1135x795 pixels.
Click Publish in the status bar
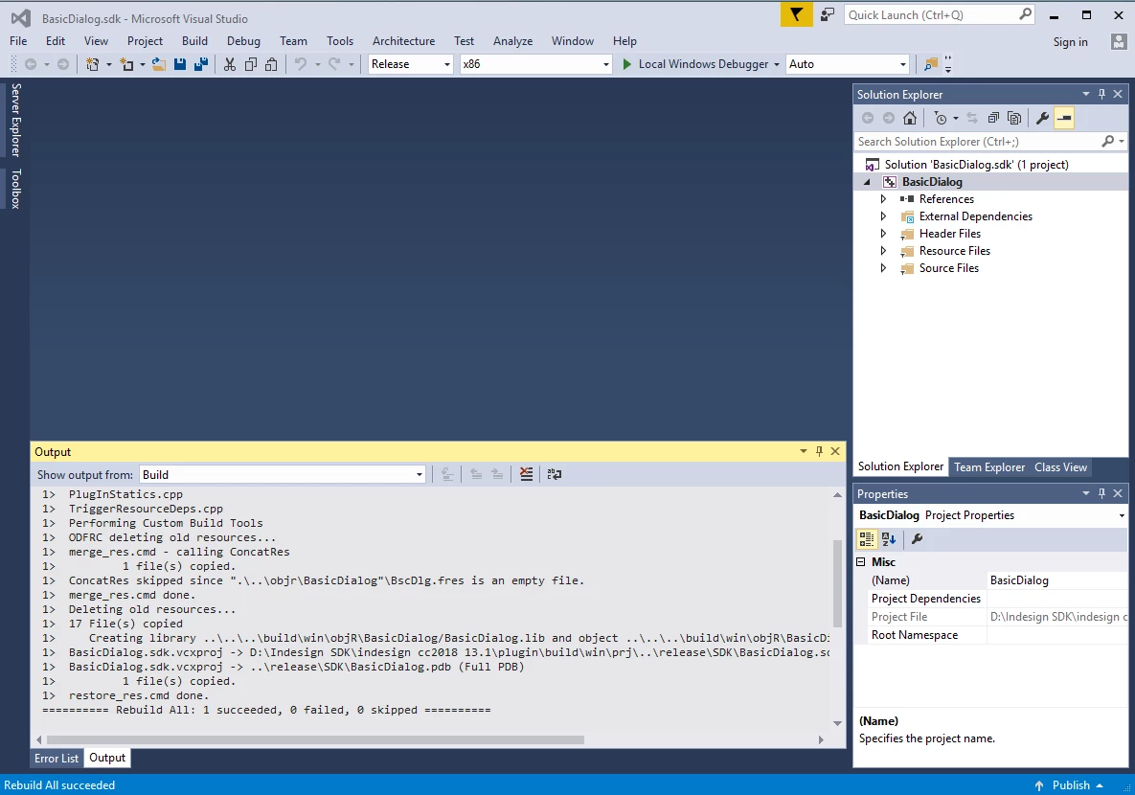(x=1071, y=784)
